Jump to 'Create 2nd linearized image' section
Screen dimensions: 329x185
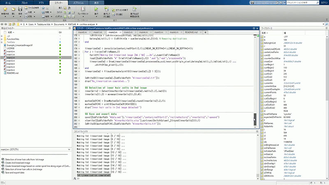[17, 163]
